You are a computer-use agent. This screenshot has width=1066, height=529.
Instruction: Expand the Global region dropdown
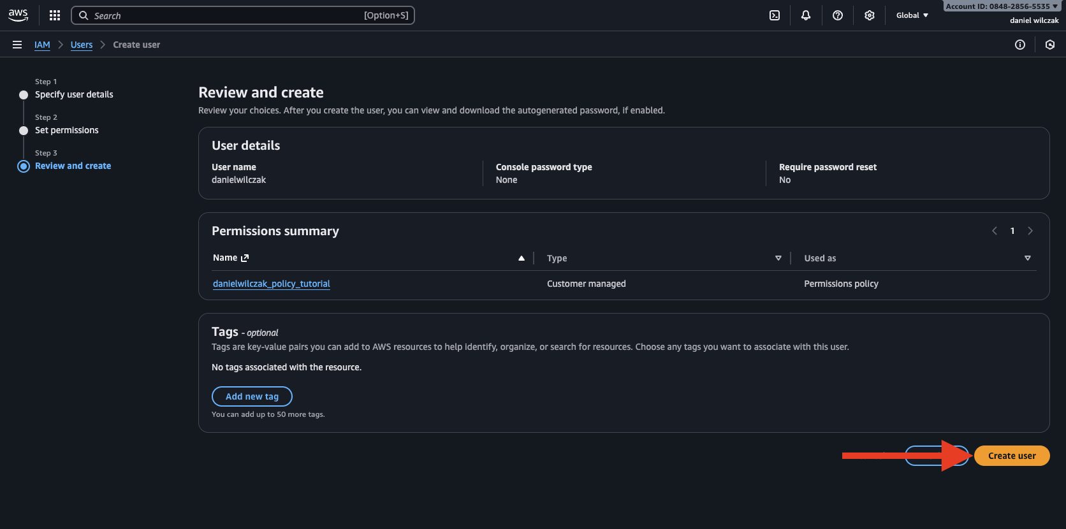click(912, 15)
